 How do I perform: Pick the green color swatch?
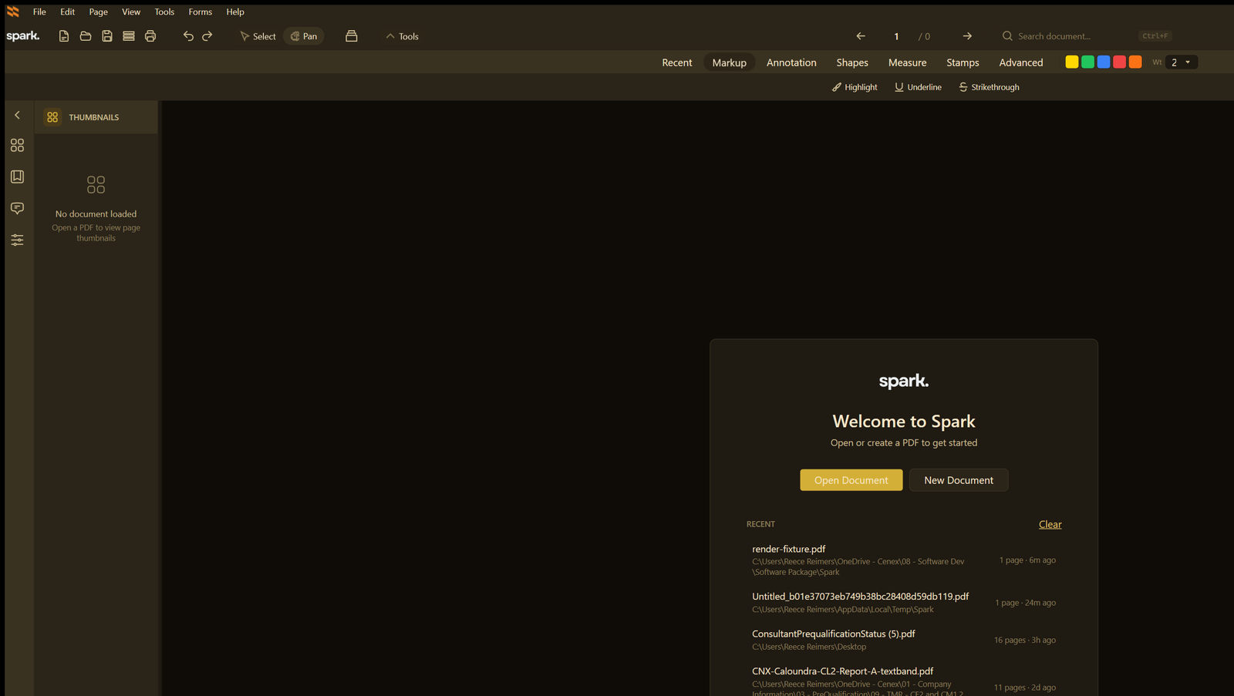(1087, 62)
